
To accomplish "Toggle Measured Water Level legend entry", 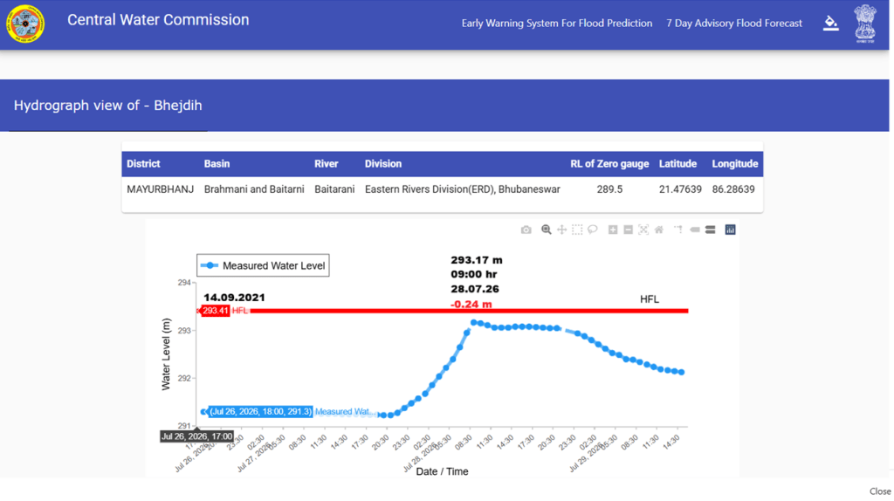I will point(263,265).
